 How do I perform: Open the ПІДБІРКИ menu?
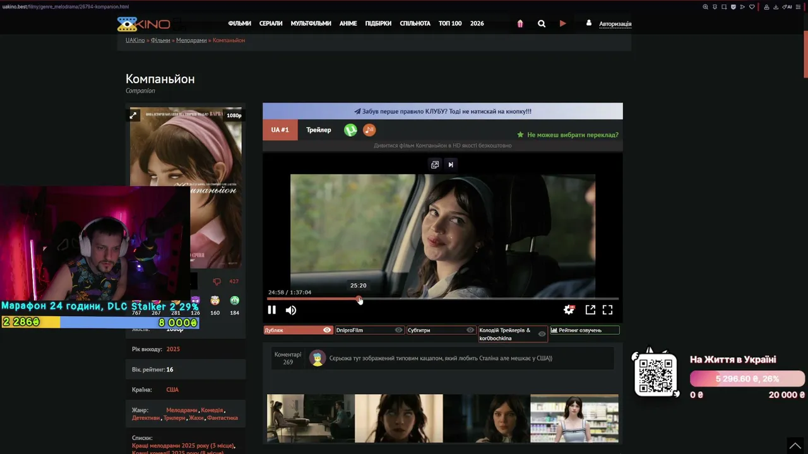tap(378, 23)
